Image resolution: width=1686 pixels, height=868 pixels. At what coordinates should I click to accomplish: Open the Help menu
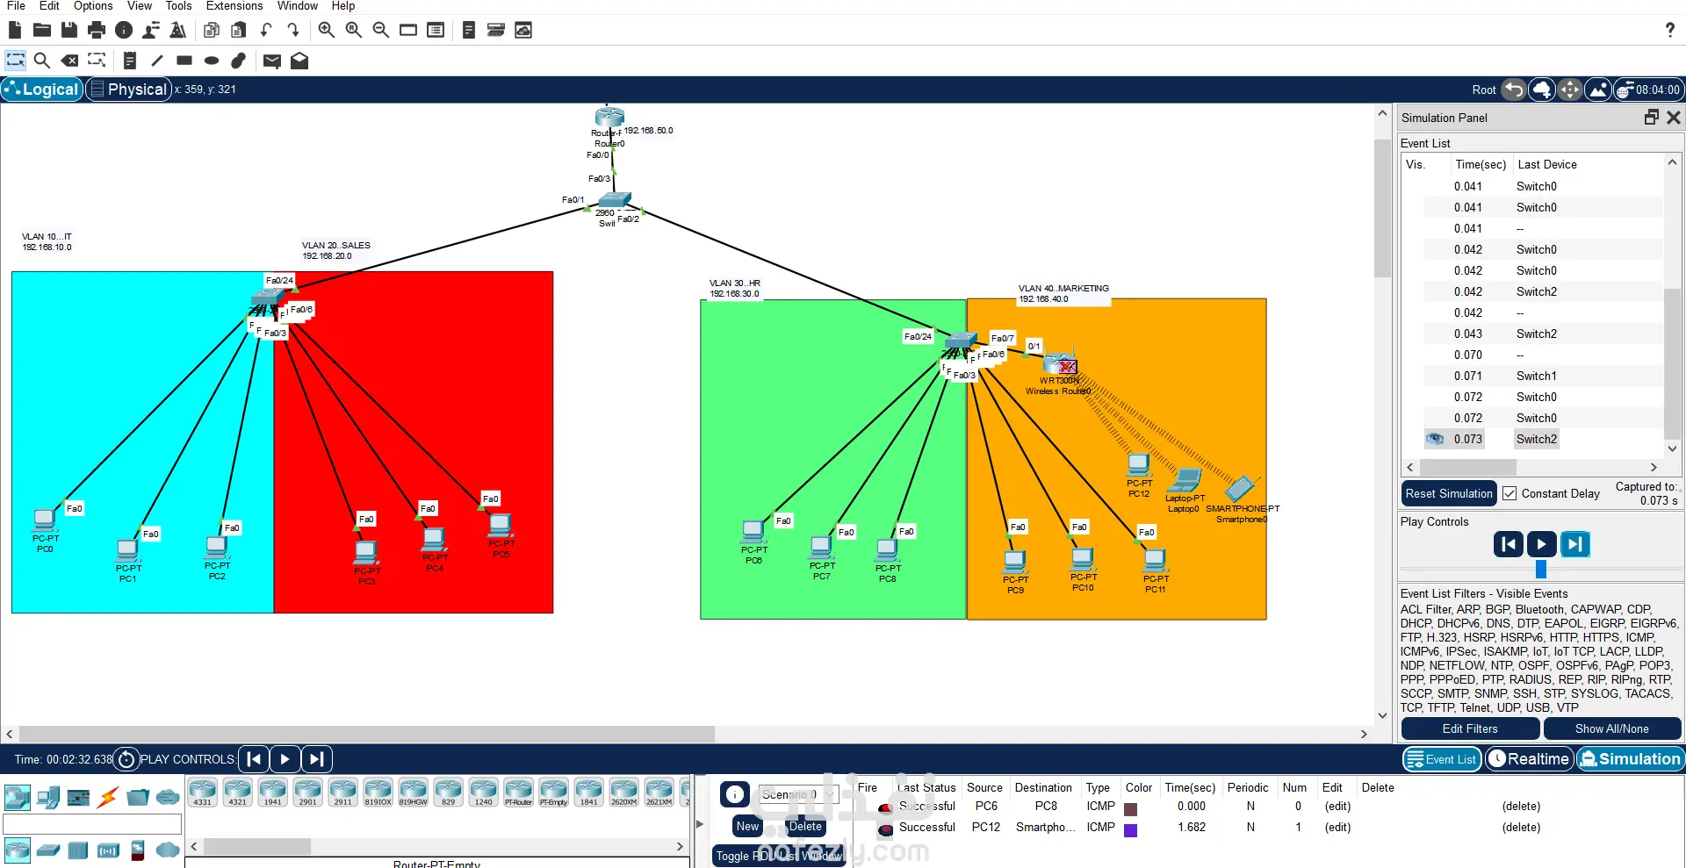343,6
